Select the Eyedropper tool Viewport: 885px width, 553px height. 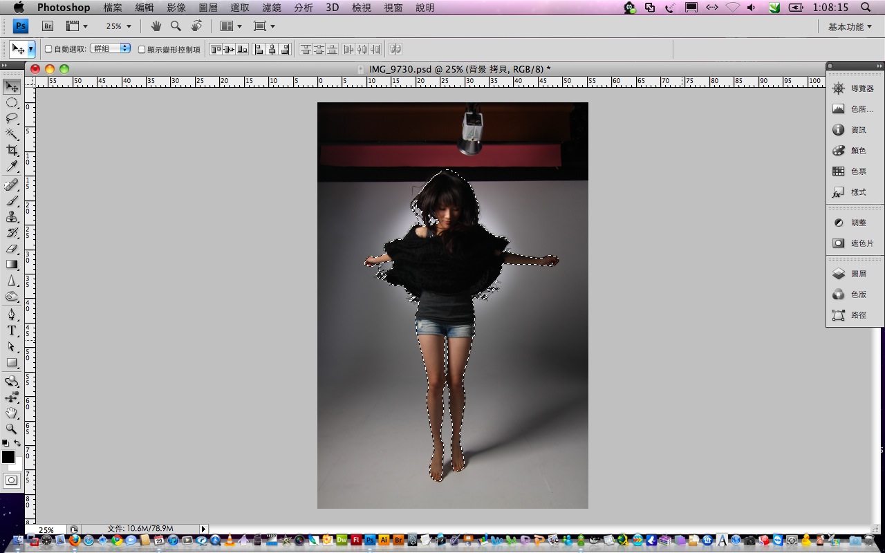[x=12, y=166]
